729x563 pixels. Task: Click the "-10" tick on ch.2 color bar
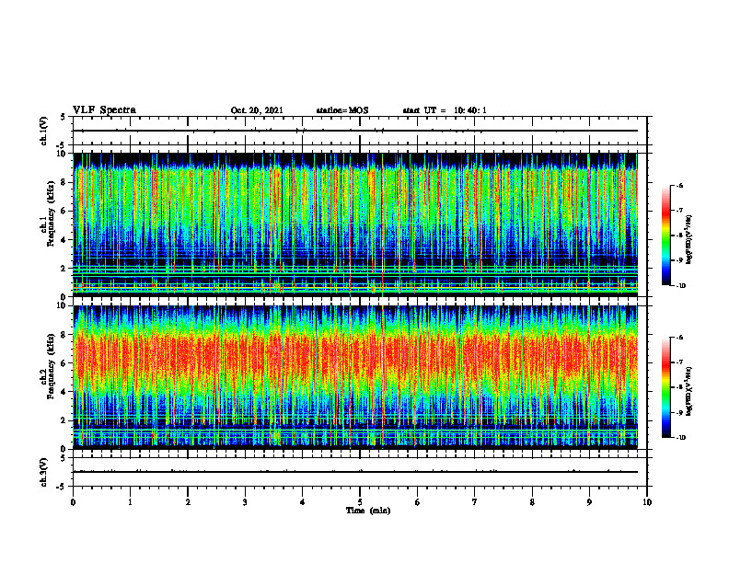coord(681,438)
